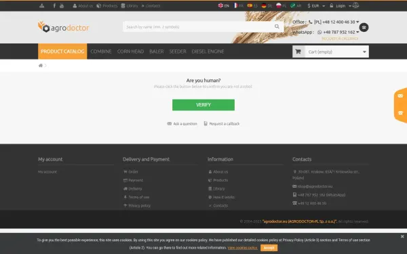Switch language to FR
Viewport: 407px width, 254px height.
(239, 5)
